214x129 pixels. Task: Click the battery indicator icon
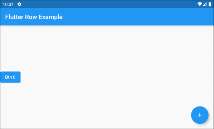[210, 4]
